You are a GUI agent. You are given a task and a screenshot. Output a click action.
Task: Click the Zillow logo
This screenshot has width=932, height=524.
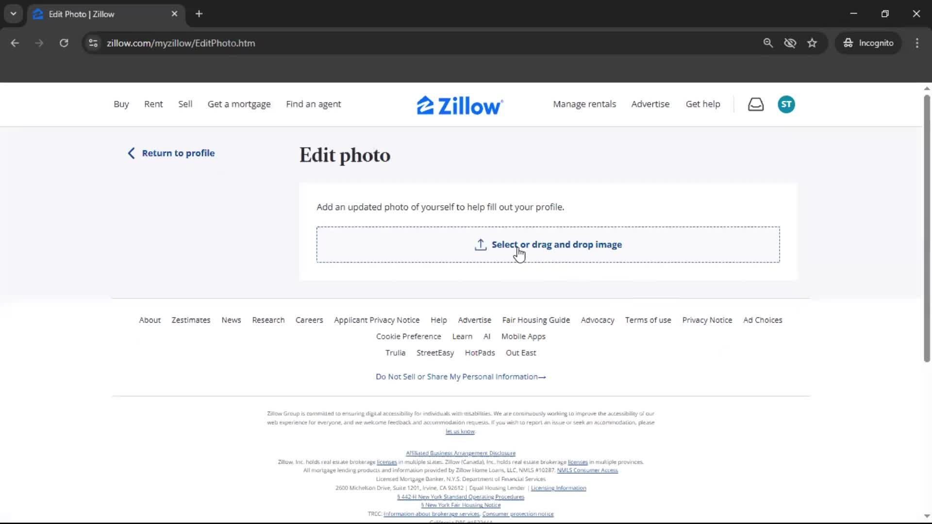click(459, 104)
